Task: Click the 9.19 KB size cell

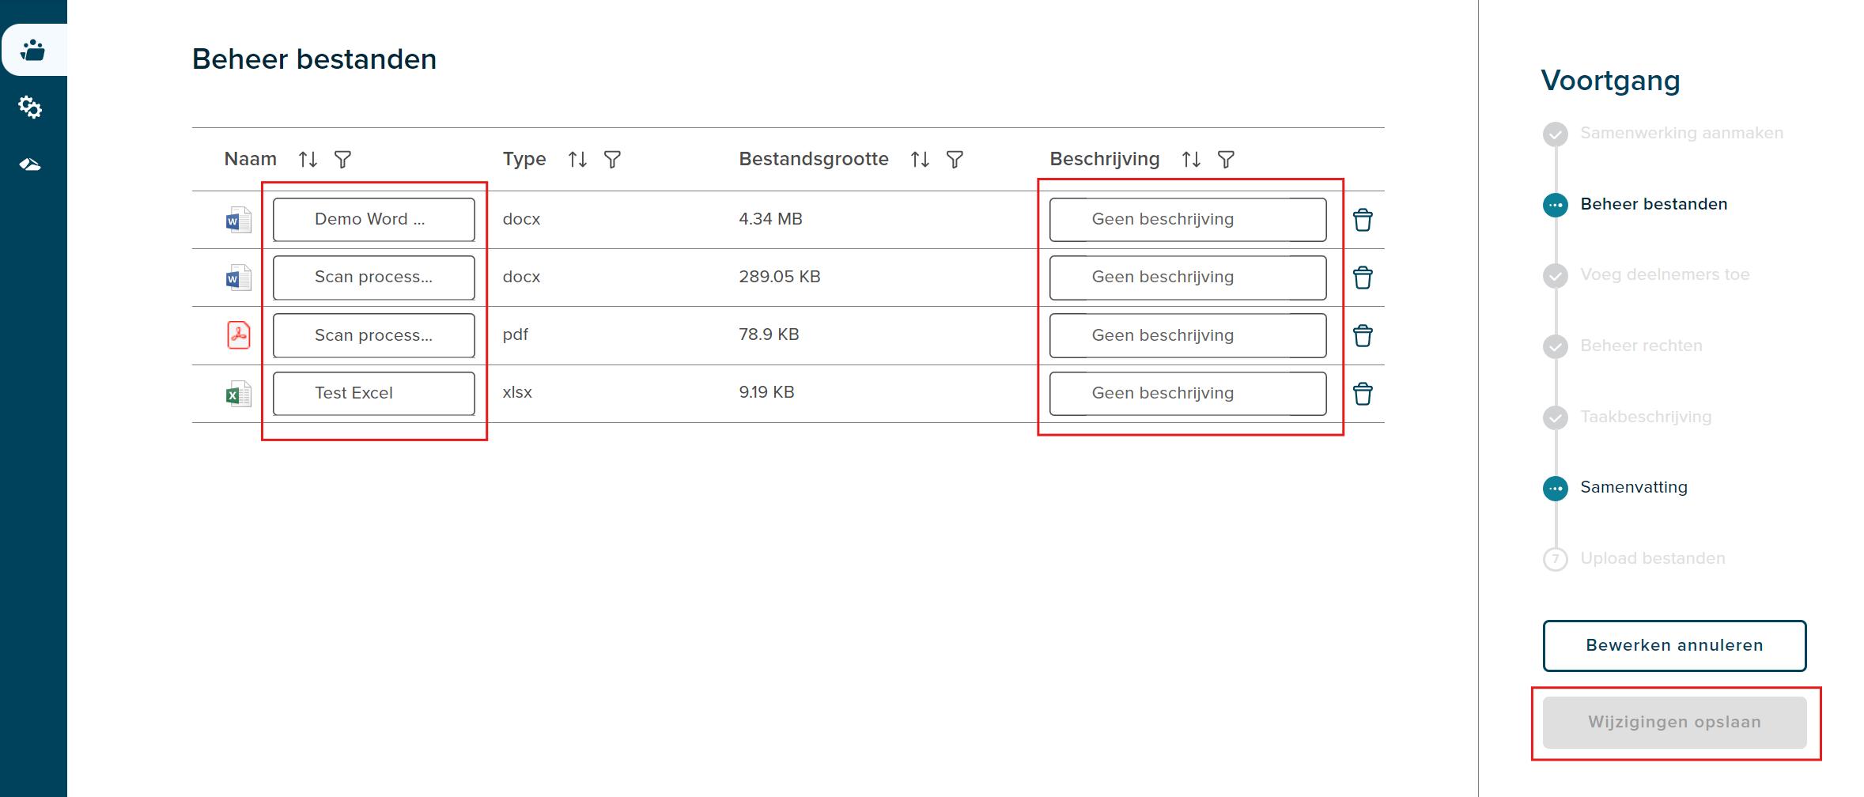Action: pos(766,392)
